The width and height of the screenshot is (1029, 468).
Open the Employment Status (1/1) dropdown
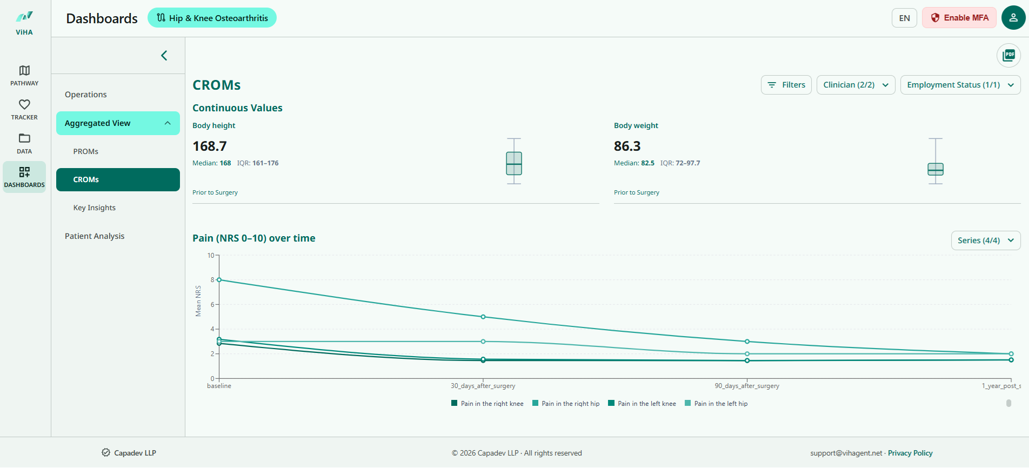[960, 85]
